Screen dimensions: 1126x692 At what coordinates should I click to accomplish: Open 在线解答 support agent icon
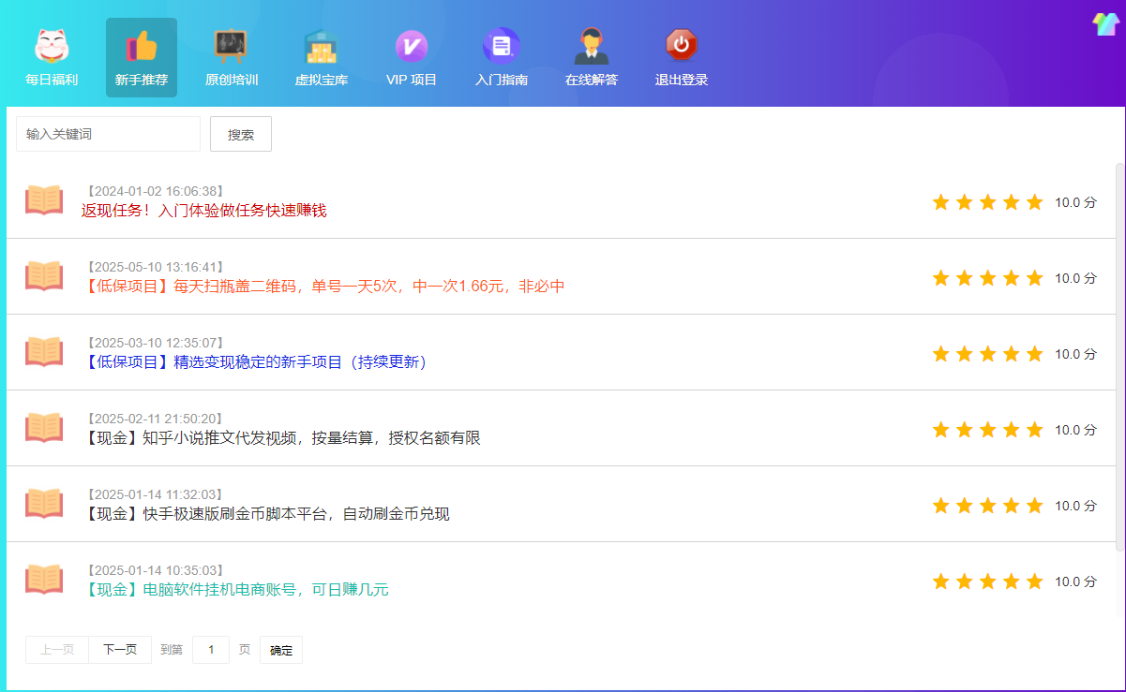pyautogui.click(x=591, y=47)
